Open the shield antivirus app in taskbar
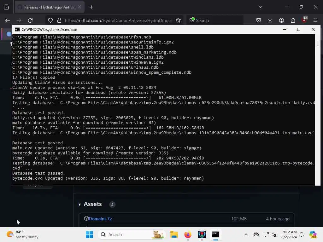Viewport: 323px width, 242px height. coord(202,234)
